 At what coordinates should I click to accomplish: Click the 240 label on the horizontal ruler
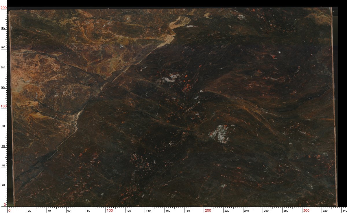coord(247,211)
